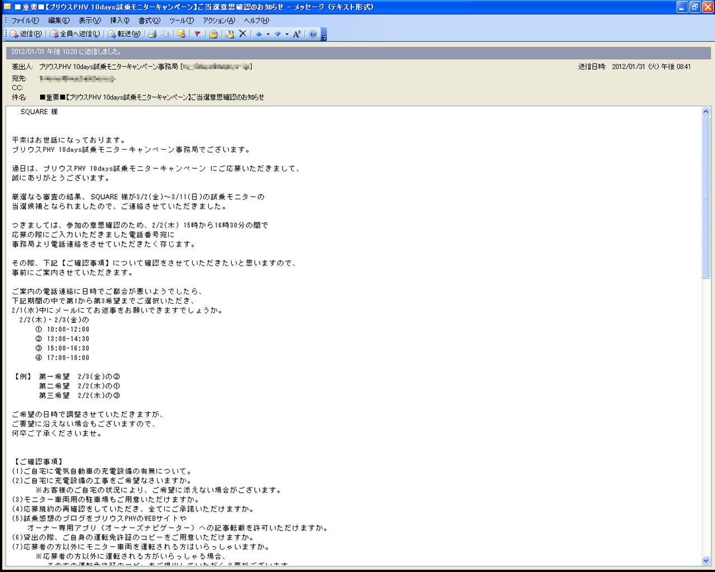This screenshot has height=572, width=715.
Task: Click the Forward (転送) button
Action: click(x=124, y=34)
